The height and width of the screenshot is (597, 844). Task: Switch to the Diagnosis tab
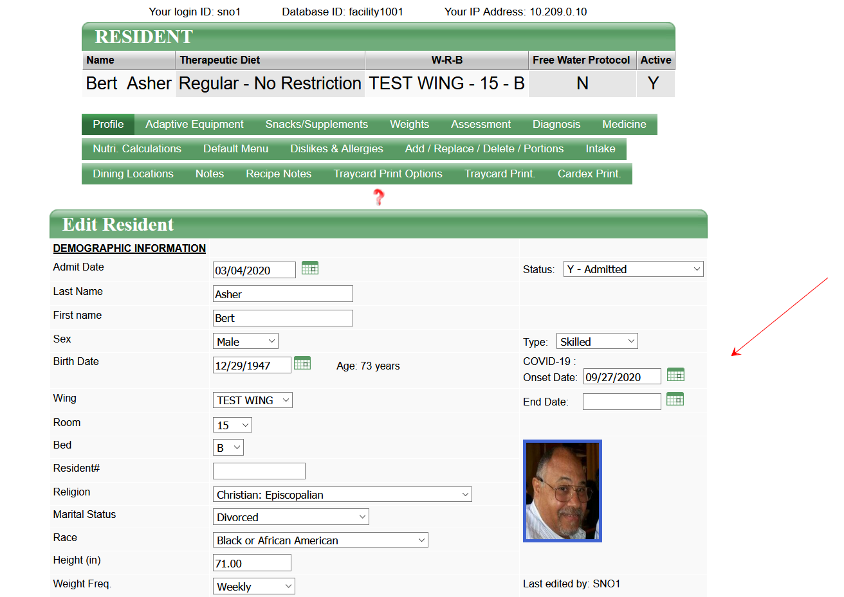pos(556,124)
